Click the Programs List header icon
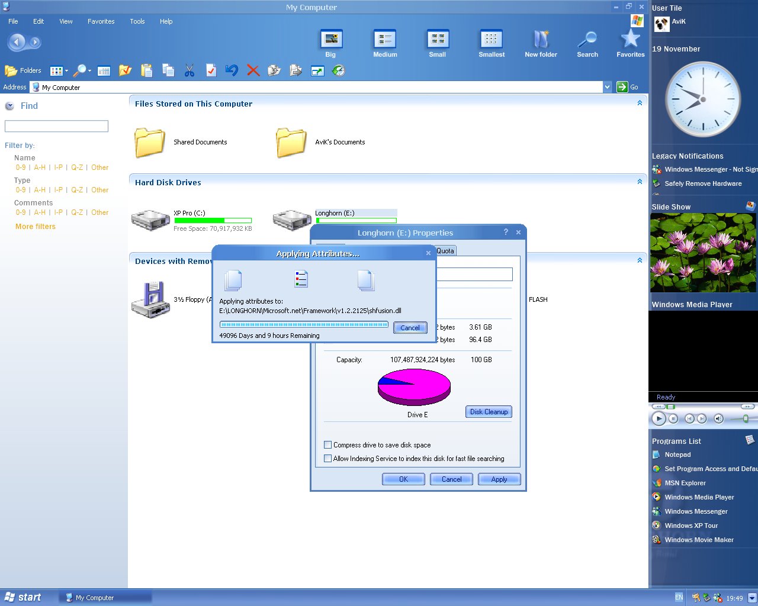The height and width of the screenshot is (606, 758). pyautogui.click(x=750, y=440)
